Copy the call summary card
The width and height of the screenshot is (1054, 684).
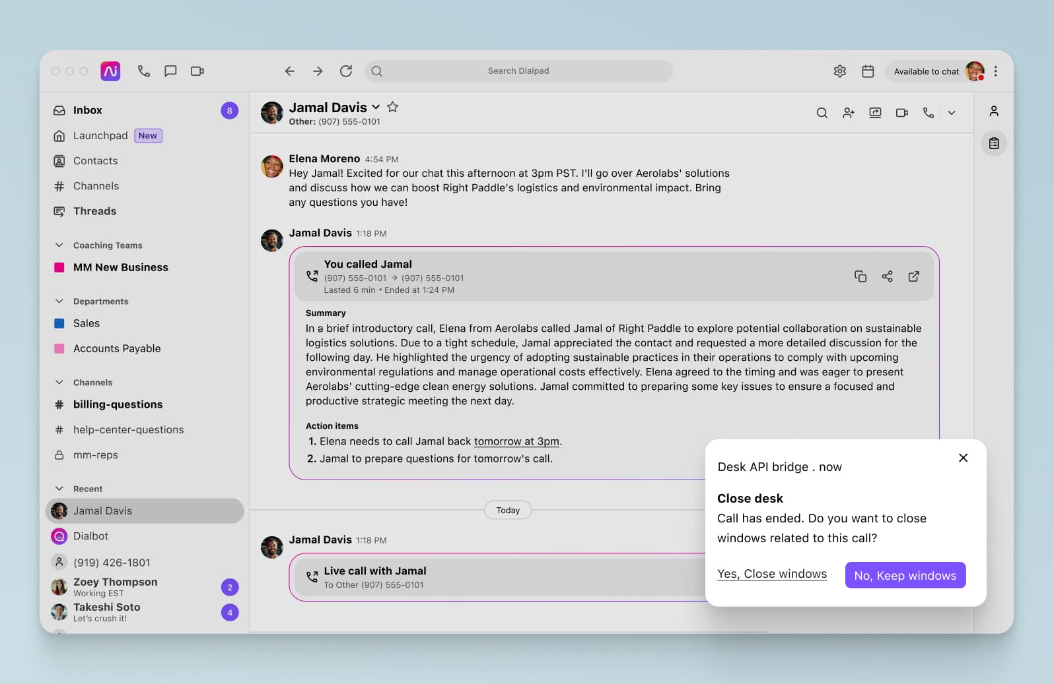point(860,276)
